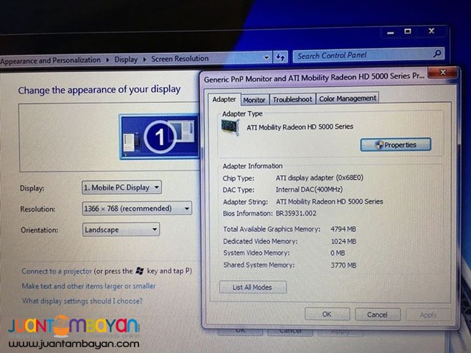The height and width of the screenshot is (353, 471).
Task: Maximize the Screen Resolution window
Action: [408, 31]
